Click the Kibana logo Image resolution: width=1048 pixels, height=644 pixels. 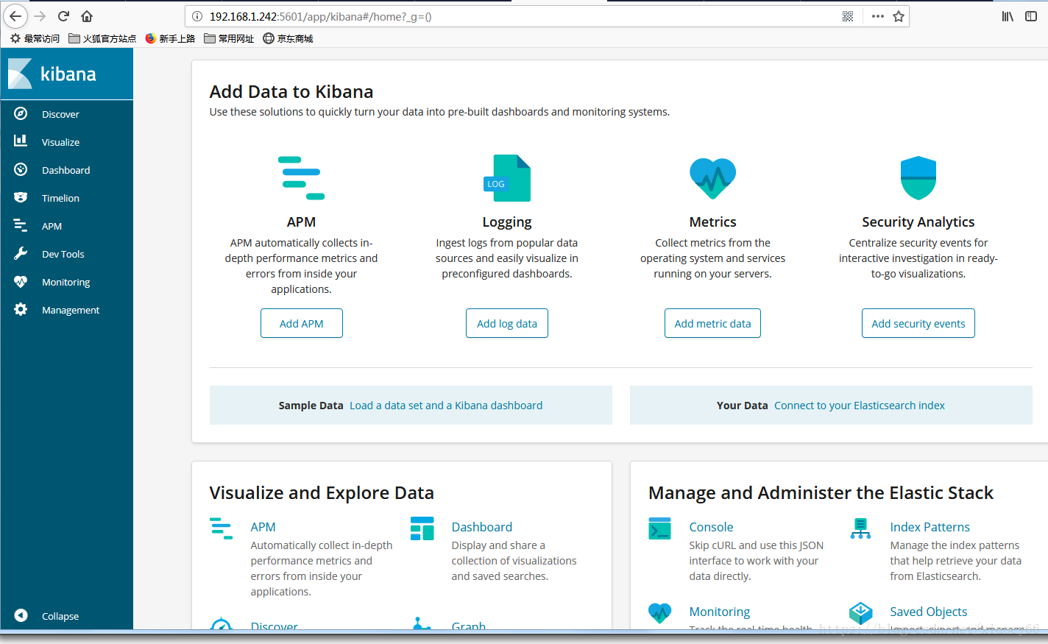point(52,74)
